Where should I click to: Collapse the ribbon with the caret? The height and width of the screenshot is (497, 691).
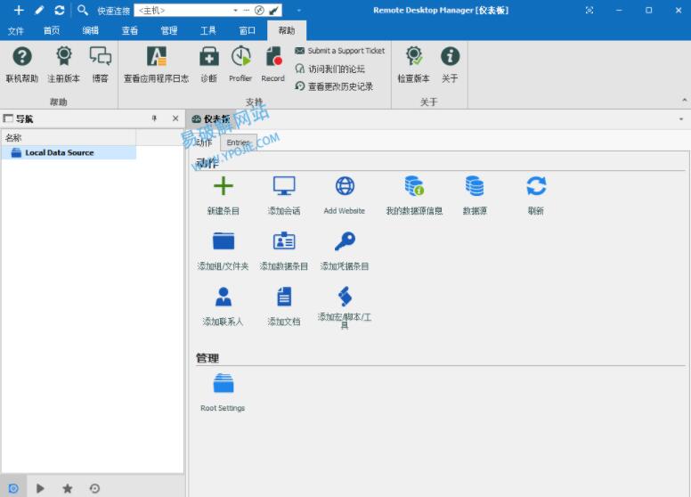684,100
